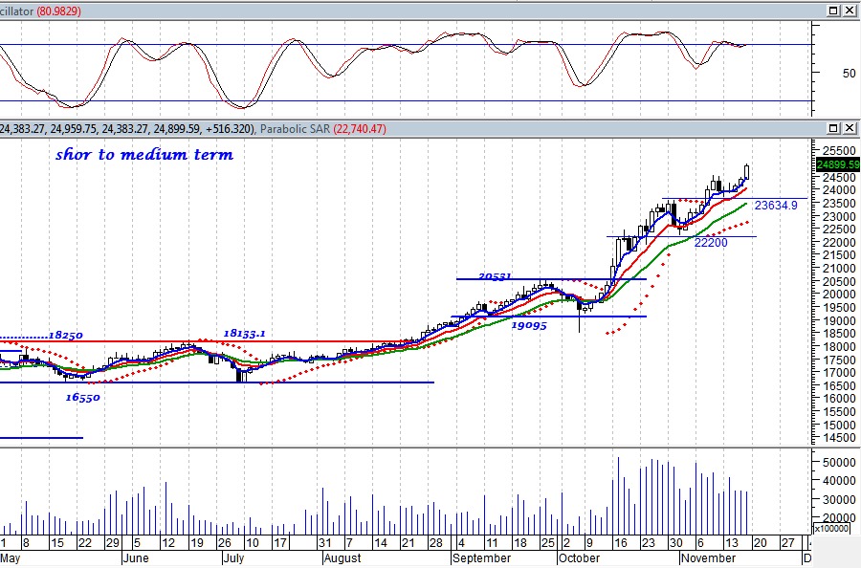Close the Parabolic SAR price pane
The height and width of the screenshot is (568, 861).
[x=849, y=128]
